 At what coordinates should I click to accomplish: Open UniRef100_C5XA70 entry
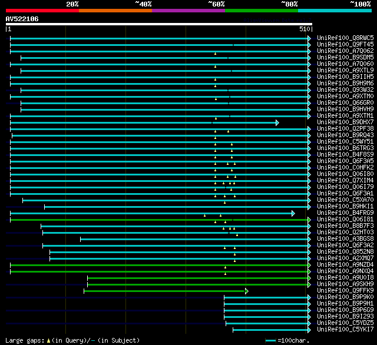pyautogui.click(x=345, y=200)
